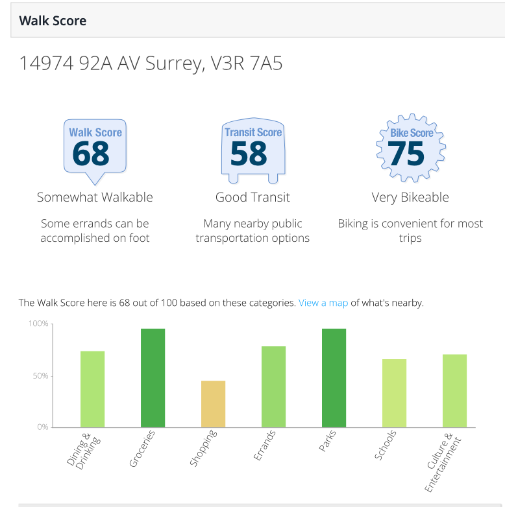
Task: Click the Walk Score panel header
Action: tap(258, 21)
